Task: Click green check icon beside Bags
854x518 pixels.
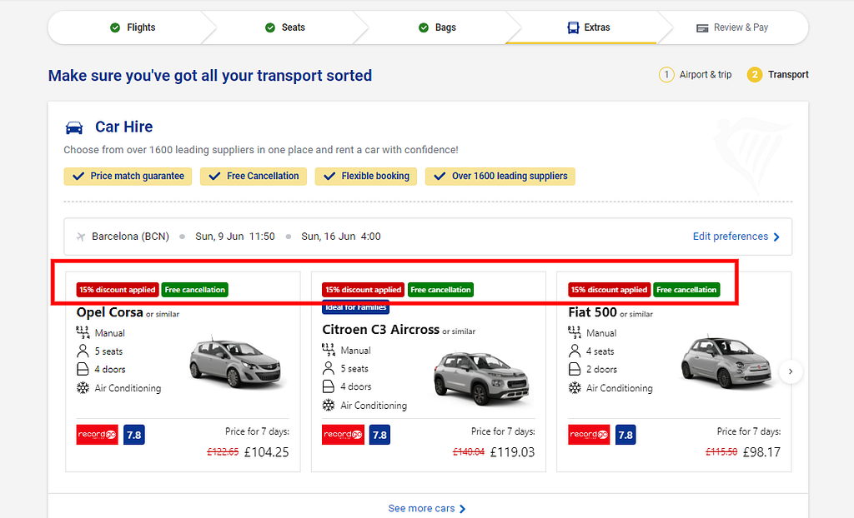Action: click(424, 27)
